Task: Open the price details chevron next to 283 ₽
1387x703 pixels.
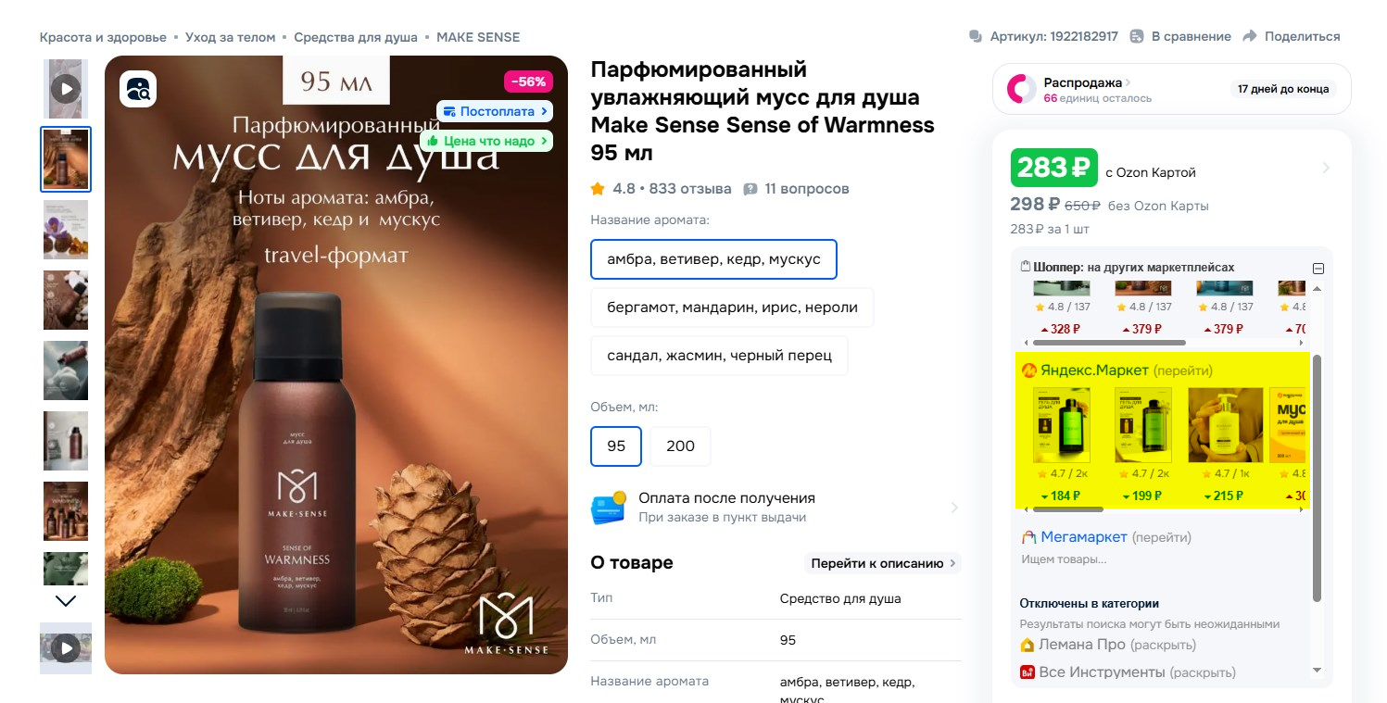Action: [1326, 168]
